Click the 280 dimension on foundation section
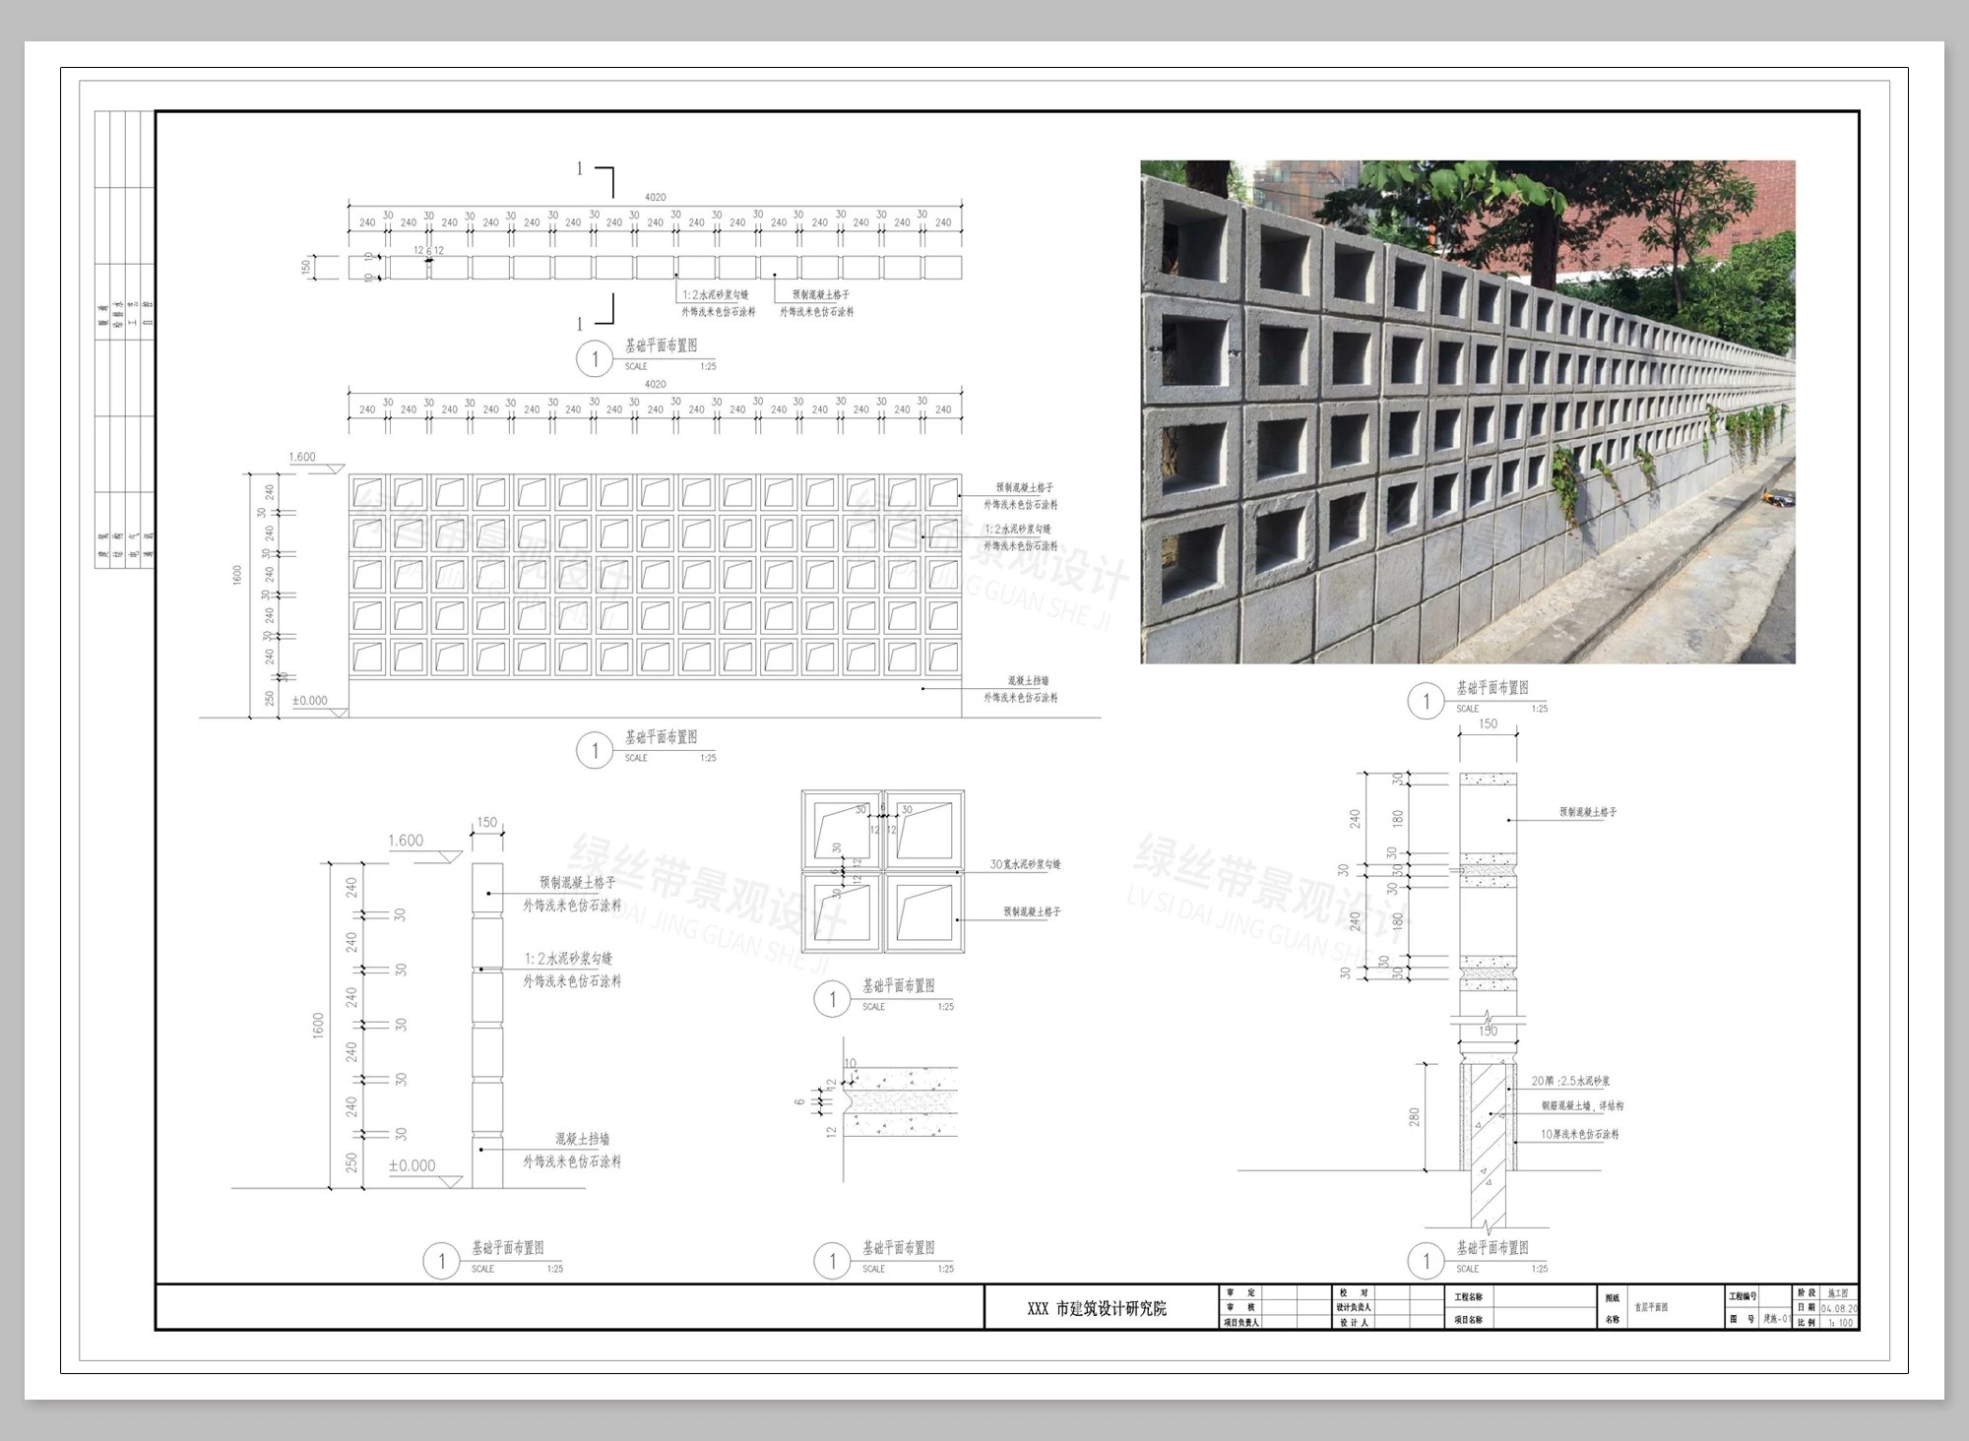Viewport: 1969px width, 1441px height. pyautogui.click(x=1414, y=1117)
